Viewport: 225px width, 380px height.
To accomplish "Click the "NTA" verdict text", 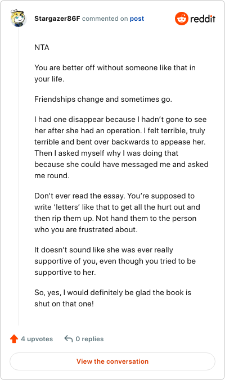I will (42, 47).
